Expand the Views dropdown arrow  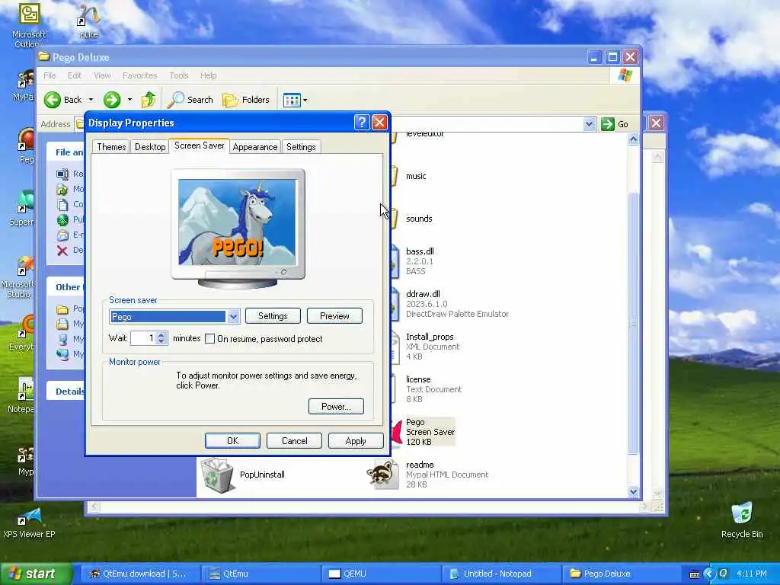tap(305, 100)
